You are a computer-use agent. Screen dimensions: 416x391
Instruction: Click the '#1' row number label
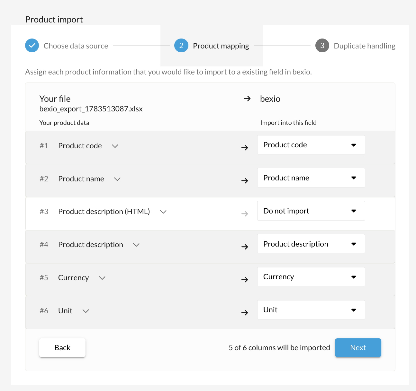click(x=44, y=146)
